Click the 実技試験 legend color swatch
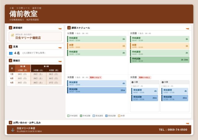 coord(106,116)
